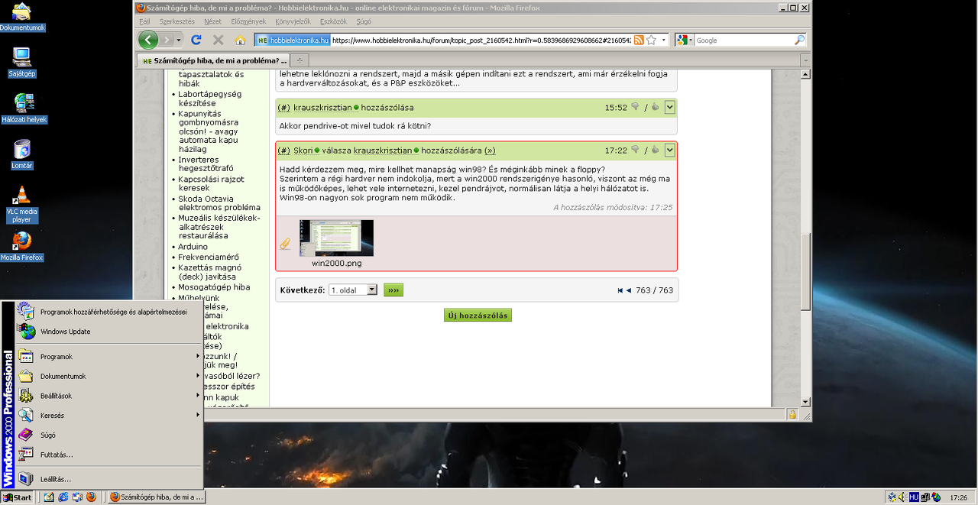Click the thumbs-up icon on the 15:52 post
The height and width of the screenshot is (505, 978).
pyautogui.click(x=655, y=108)
